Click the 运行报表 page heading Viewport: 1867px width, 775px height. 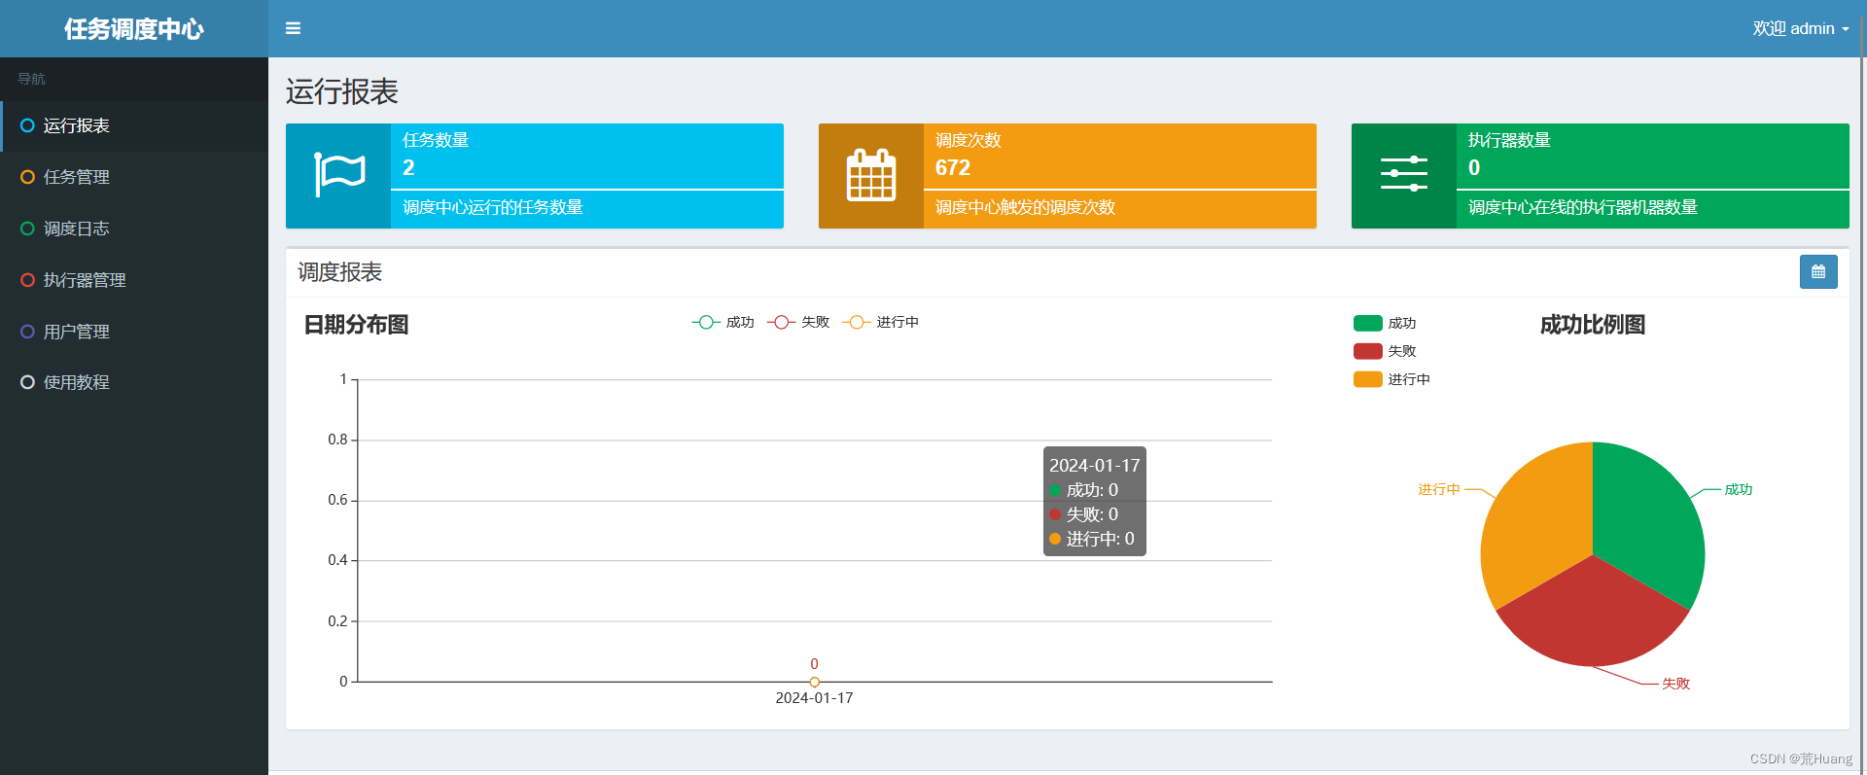[341, 92]
